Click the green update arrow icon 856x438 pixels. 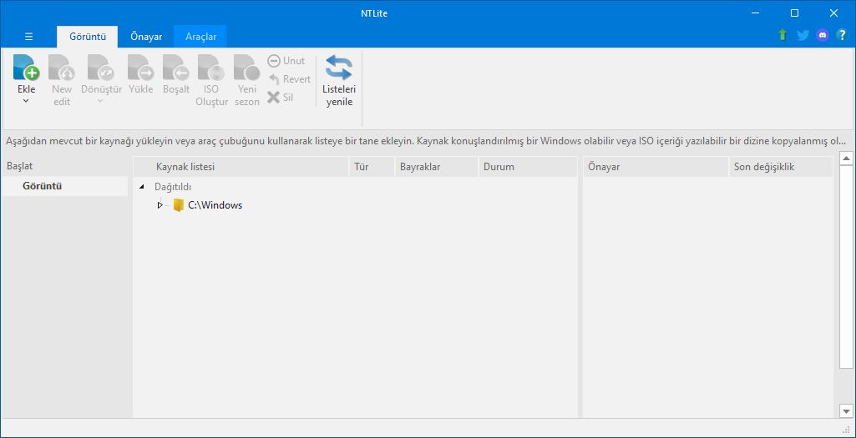click(783, 35)
